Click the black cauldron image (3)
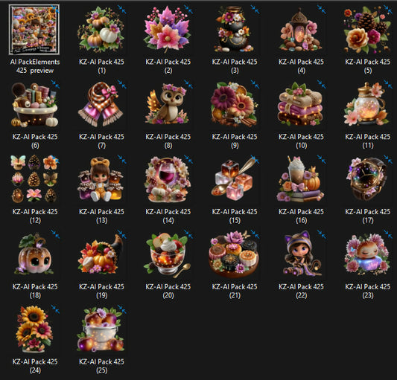 235,29
